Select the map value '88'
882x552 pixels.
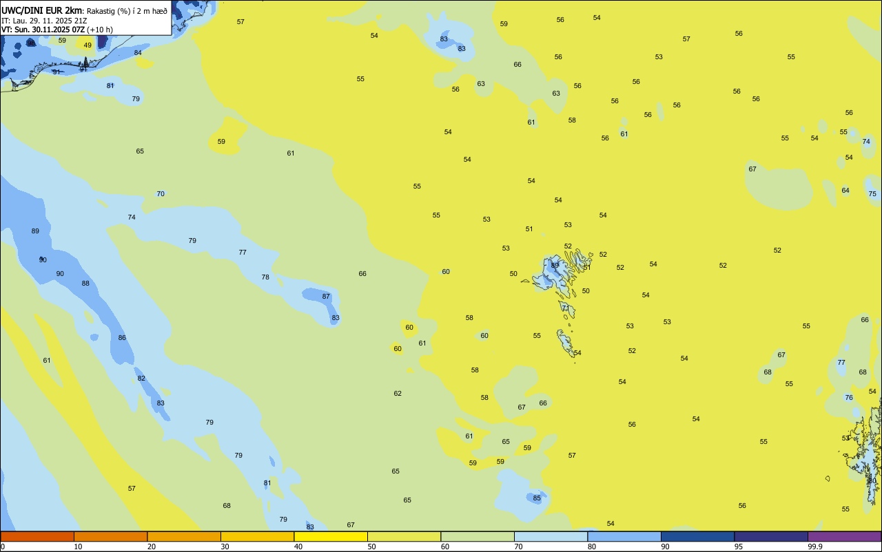pos(85,284)
